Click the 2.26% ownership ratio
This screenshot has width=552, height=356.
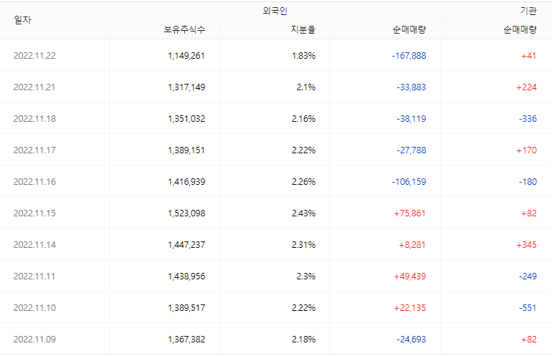point(303,181)
